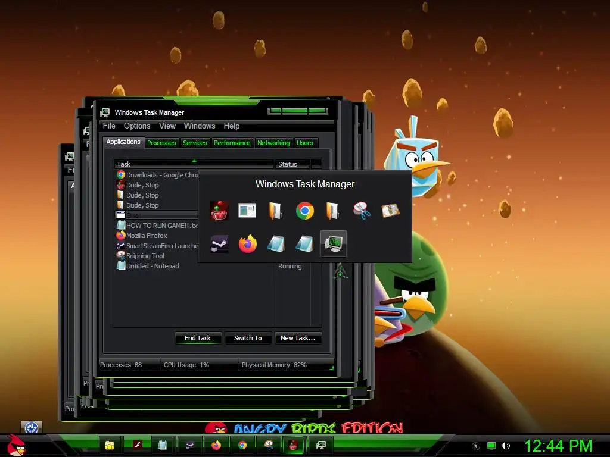Pick the Chrome icon in the window switcher

(x=304, y=211)
